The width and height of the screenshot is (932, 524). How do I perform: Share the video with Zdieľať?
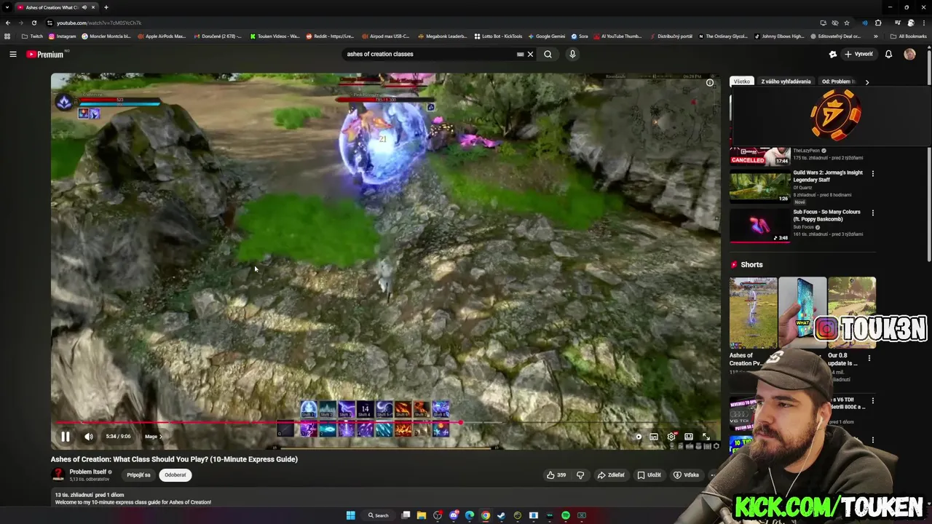pyautogui.click(x=611, y=475)
